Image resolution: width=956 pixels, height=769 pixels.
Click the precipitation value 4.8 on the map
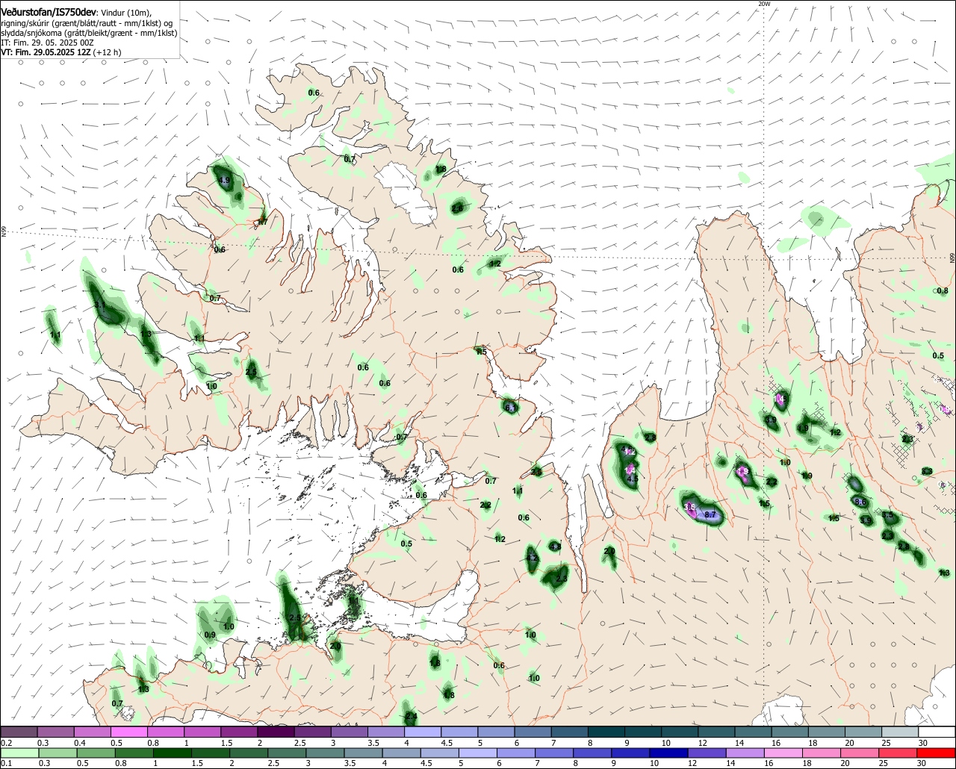click(555, 547)
